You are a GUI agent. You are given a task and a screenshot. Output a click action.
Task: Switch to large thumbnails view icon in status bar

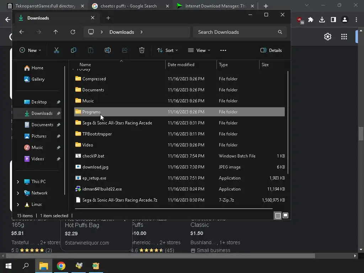click(285, 215)
